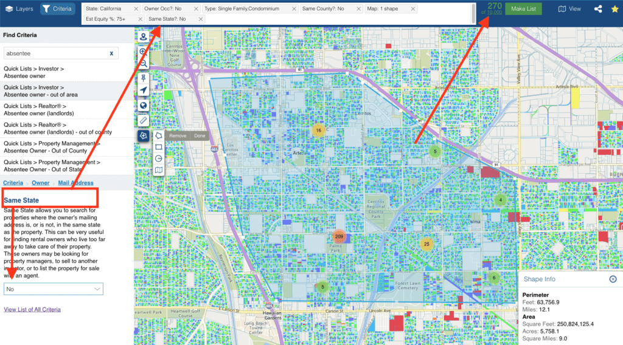Open View List of All Criteria
Image resolution: width=623 pixels, height=345 pixels.
(32, 310)
